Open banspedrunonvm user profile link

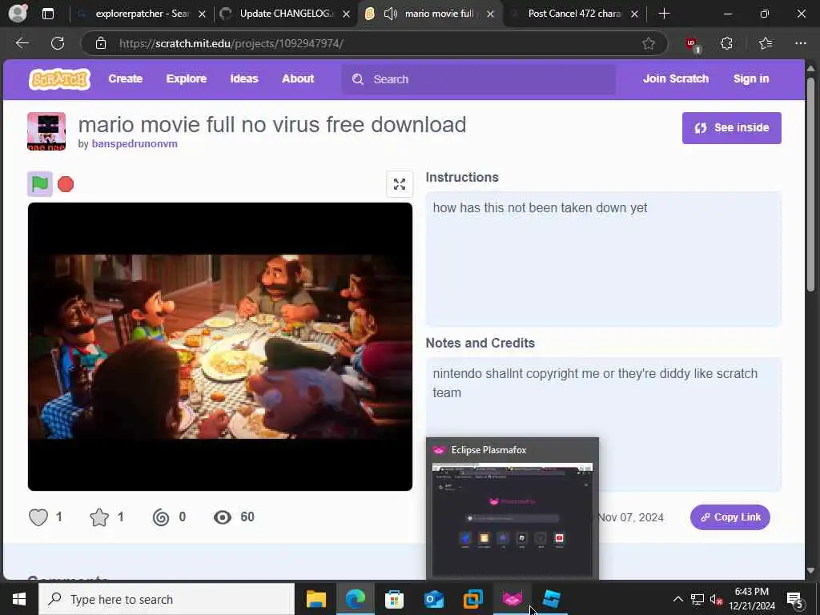tap(135, 144)
